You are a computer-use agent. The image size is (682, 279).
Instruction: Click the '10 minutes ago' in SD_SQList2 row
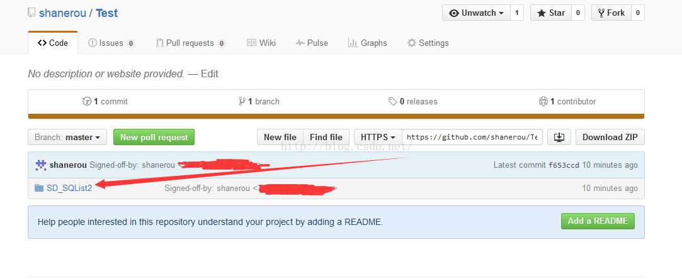(610, 189)
